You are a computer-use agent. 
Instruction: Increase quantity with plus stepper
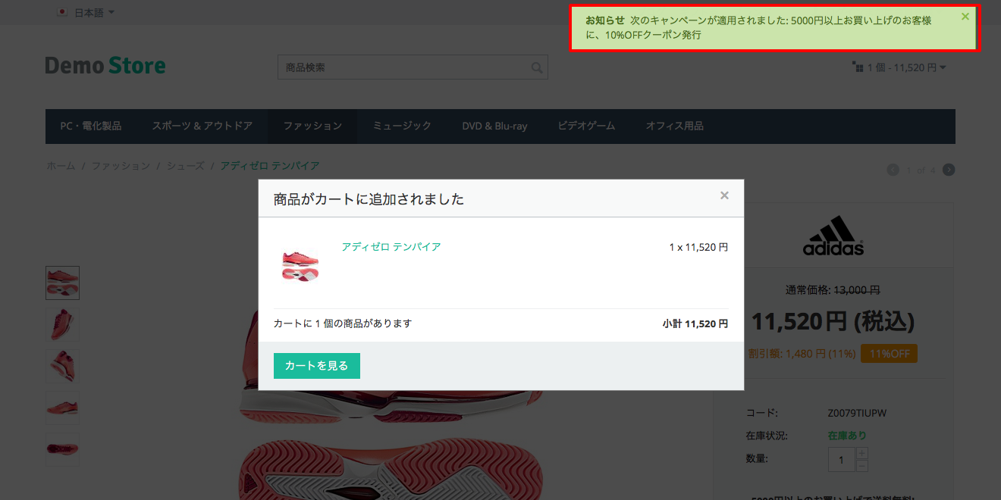(861, 453)
